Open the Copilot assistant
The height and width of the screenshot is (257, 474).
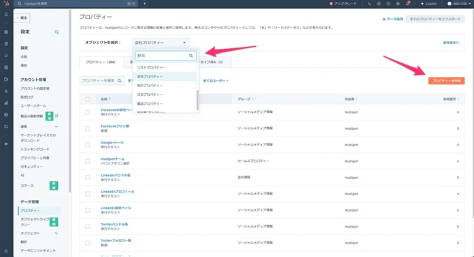pyautogui.click(x=428, y=3)
